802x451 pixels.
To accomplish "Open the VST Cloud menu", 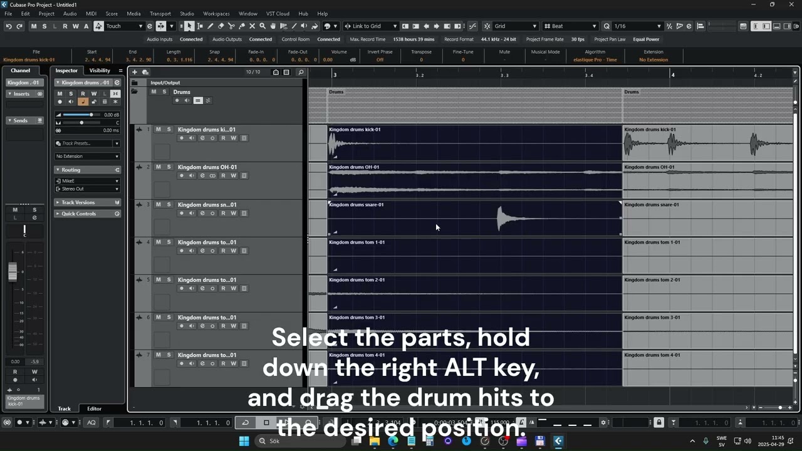I will pos(278,13).
